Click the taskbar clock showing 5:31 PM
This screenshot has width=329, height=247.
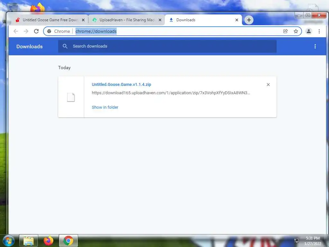tap(313, 241)
